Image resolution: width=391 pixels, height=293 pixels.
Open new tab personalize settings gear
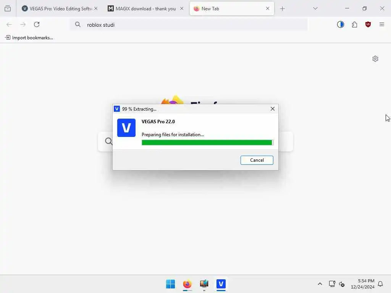click(375, 59)
